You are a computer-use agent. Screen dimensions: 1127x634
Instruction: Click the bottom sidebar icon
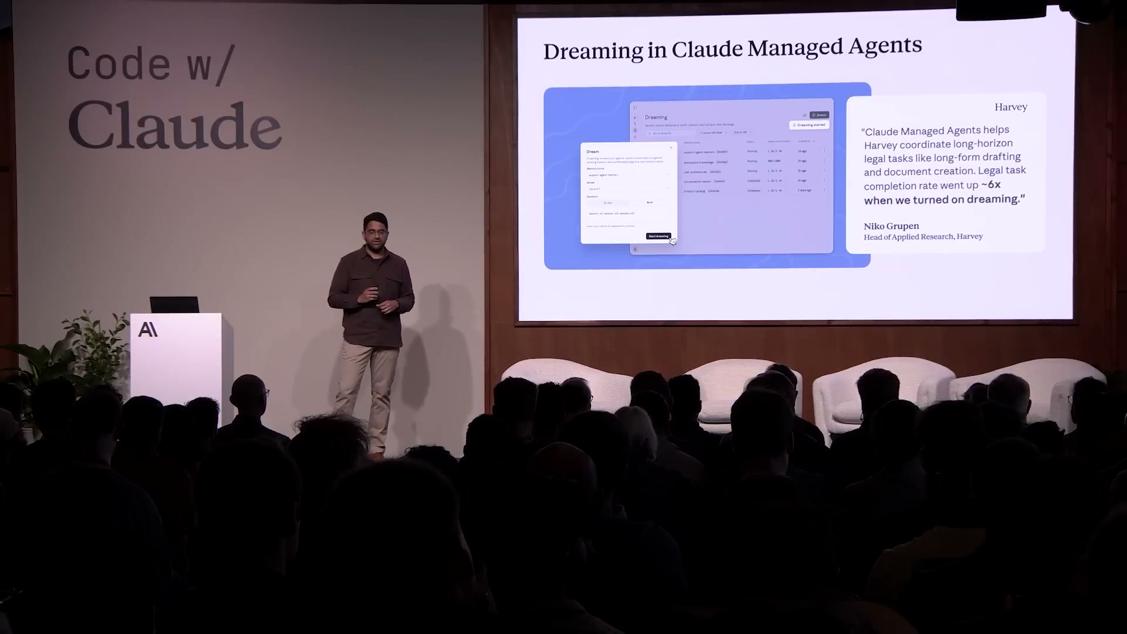click(x=635, y=249)
